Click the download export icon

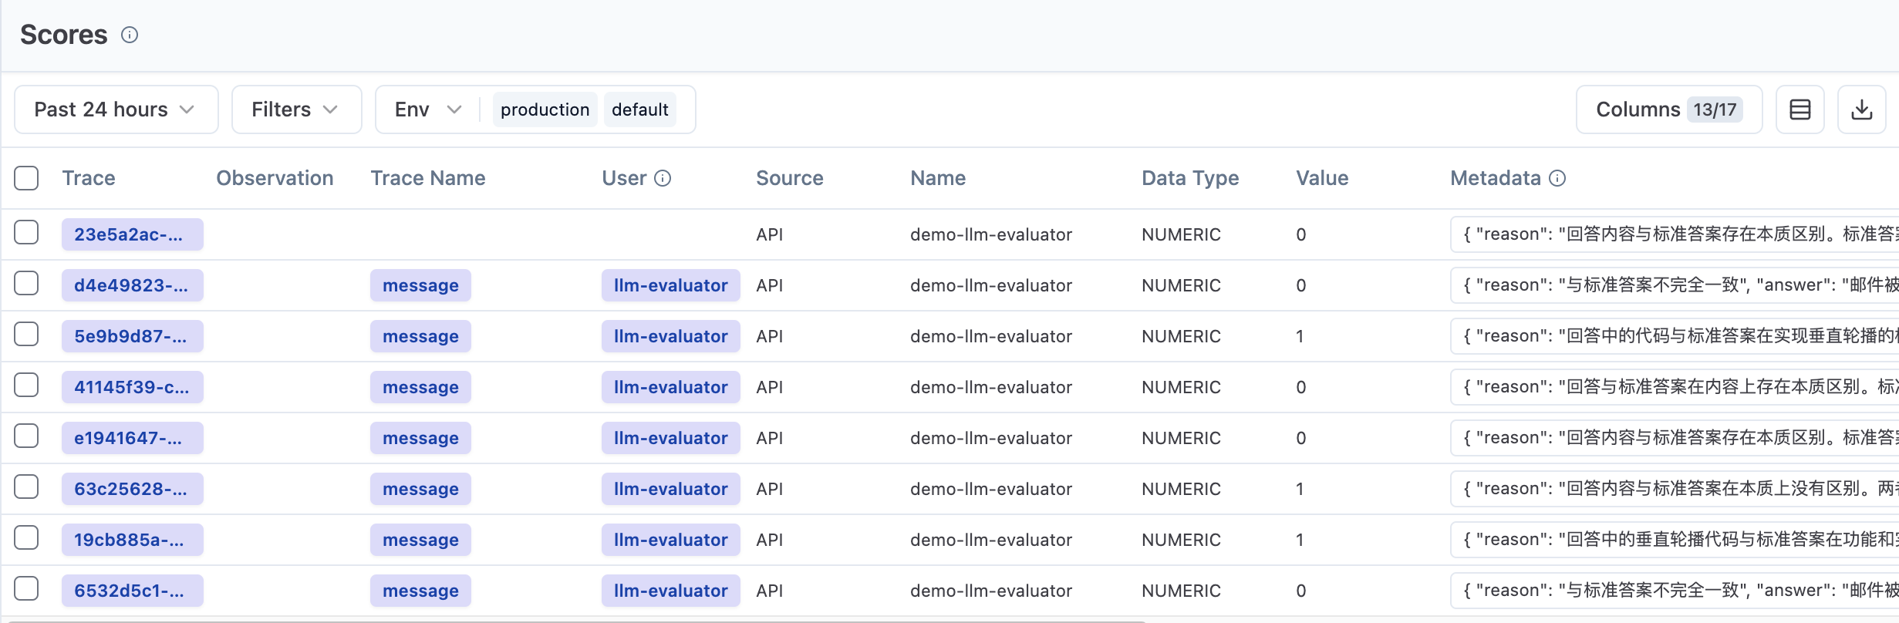(x=1861, y=109)
